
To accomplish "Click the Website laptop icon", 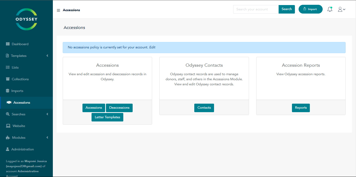I will [8, 126].
